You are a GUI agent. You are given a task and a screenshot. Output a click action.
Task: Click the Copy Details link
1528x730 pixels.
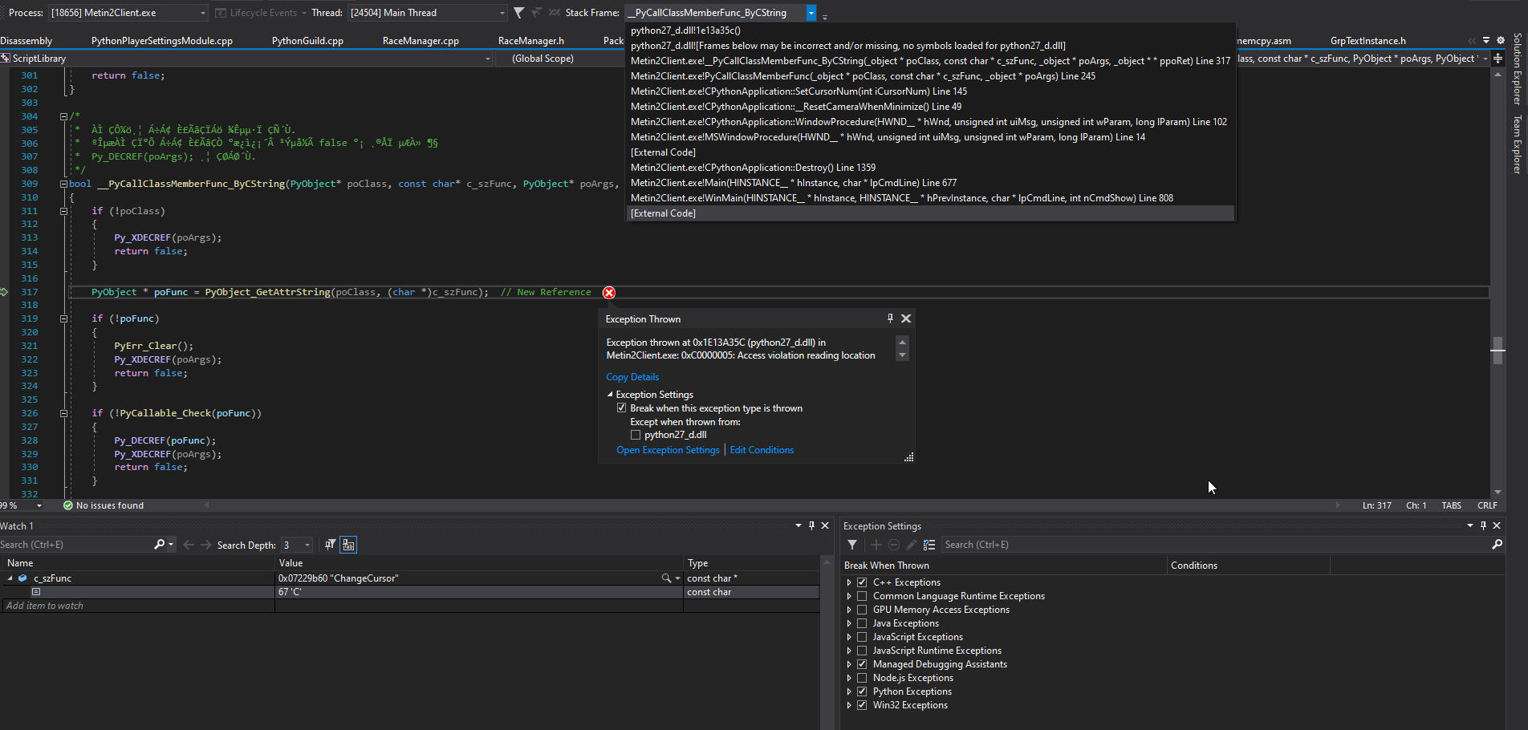tap(632, 377)
